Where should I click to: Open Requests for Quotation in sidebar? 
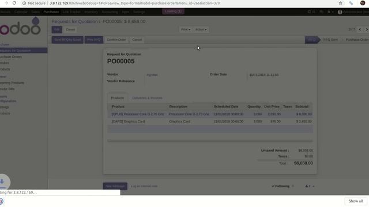[24, 51]
